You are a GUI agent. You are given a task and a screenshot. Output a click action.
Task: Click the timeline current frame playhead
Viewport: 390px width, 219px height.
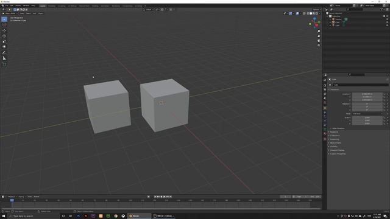[12, 200]
